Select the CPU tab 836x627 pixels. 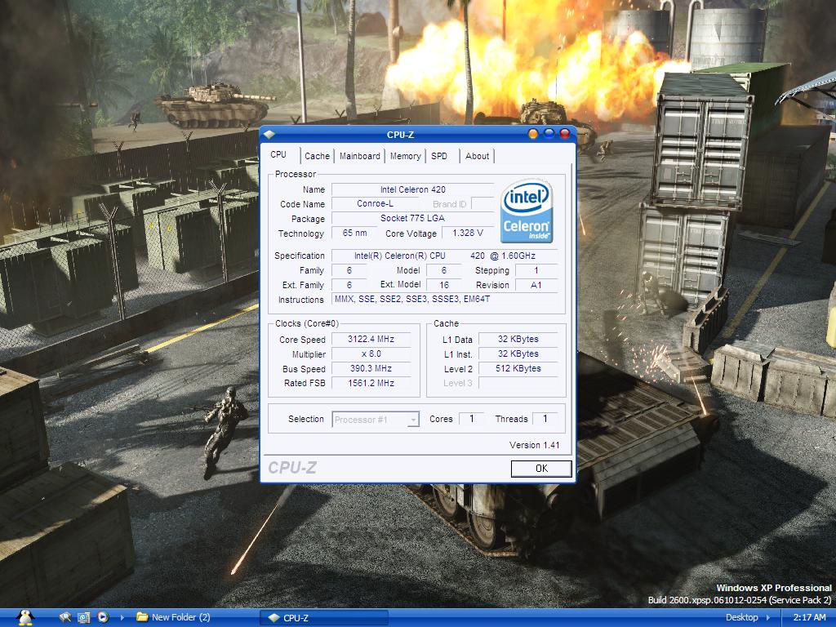(x=278, y=154)
